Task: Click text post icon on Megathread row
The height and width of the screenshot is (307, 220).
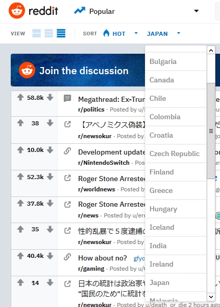Action: (x=67, y=98)
